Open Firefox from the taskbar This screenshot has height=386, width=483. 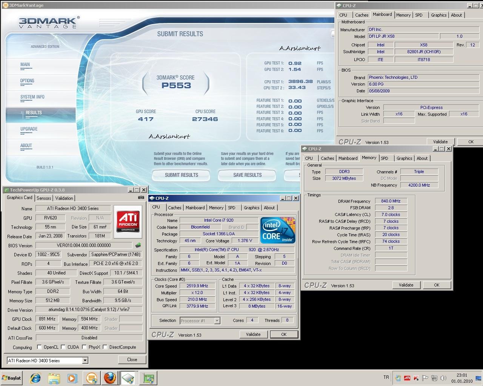[x=109, y=378]
